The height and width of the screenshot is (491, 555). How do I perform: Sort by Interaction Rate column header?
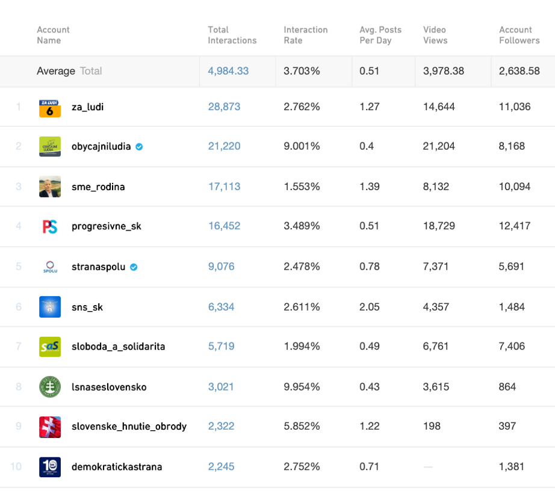tap(305, 35)
